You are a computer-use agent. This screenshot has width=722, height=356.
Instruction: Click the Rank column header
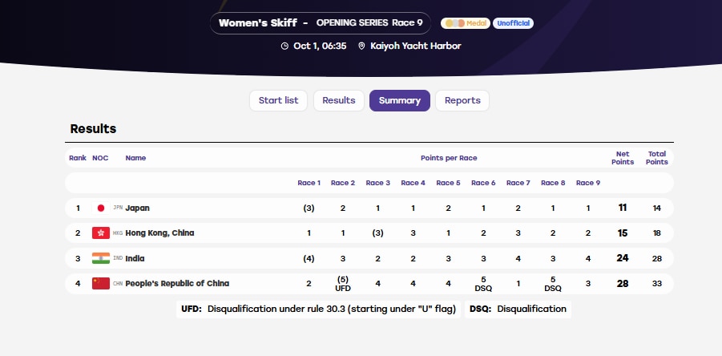78,158
